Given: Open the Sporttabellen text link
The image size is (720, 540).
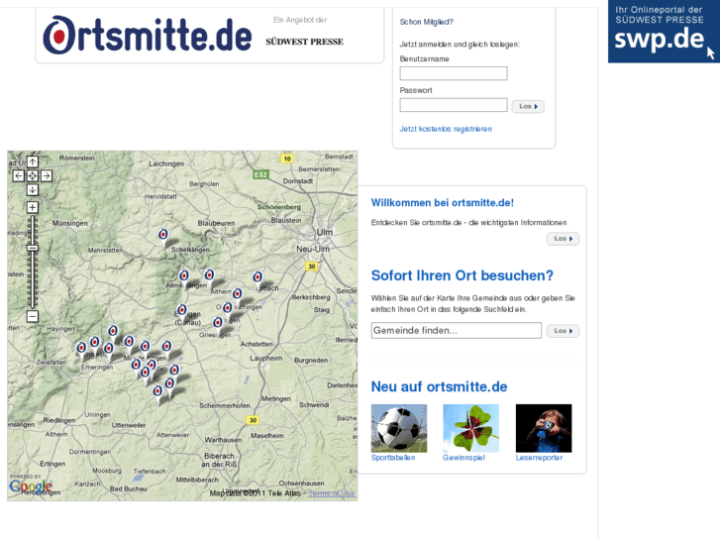Looking at the screenshot, I should 393,458.
